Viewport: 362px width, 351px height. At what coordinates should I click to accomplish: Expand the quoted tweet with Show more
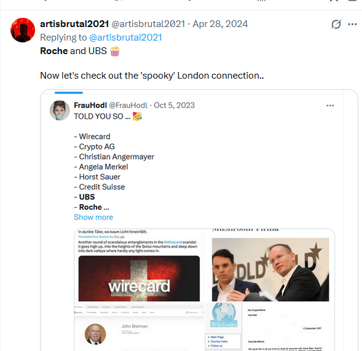point(93,217)
